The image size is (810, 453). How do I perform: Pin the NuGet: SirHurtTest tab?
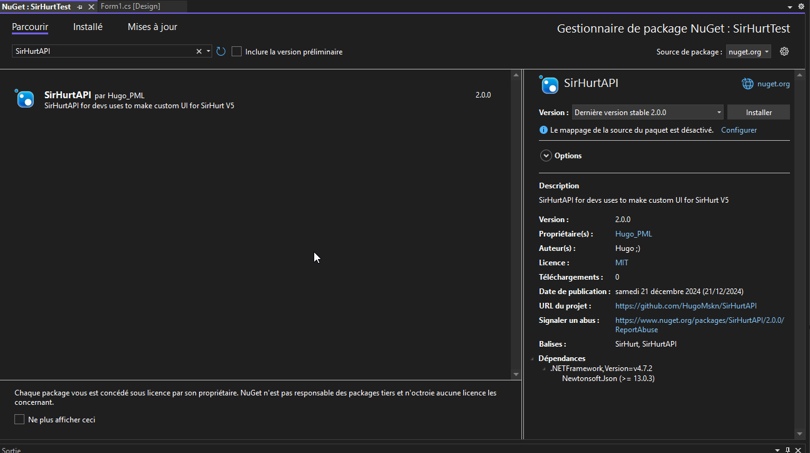pyautogui.click(x=79, y=6)
